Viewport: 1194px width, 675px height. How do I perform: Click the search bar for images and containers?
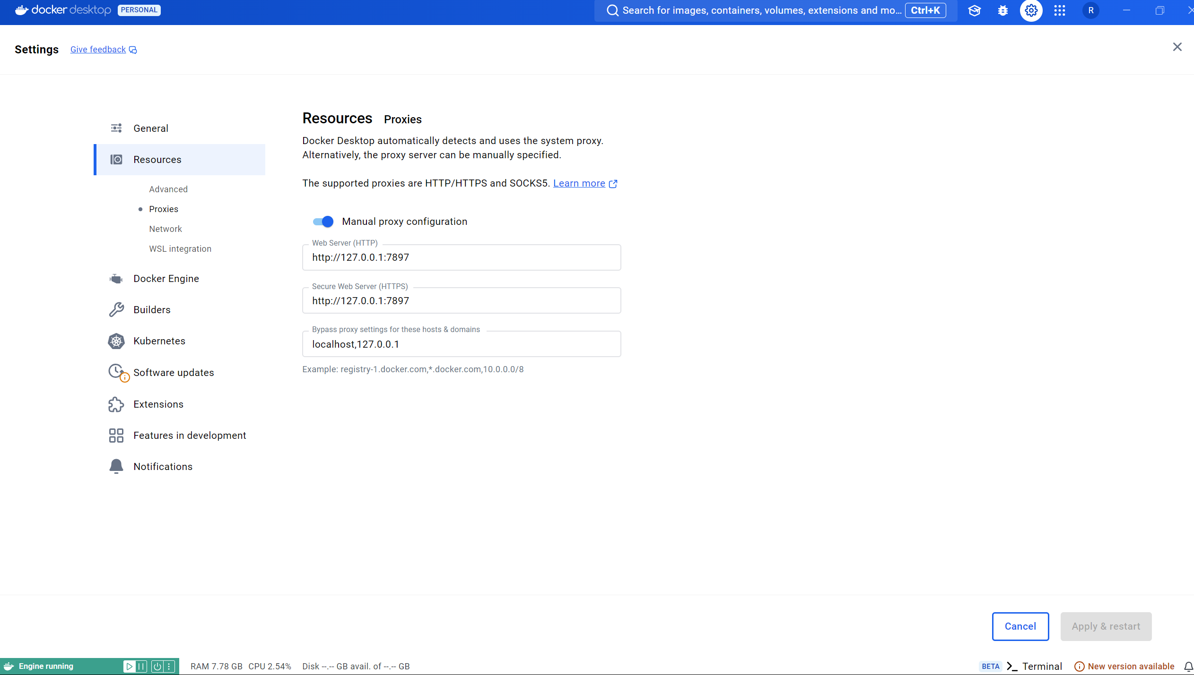tap(776, 10)
